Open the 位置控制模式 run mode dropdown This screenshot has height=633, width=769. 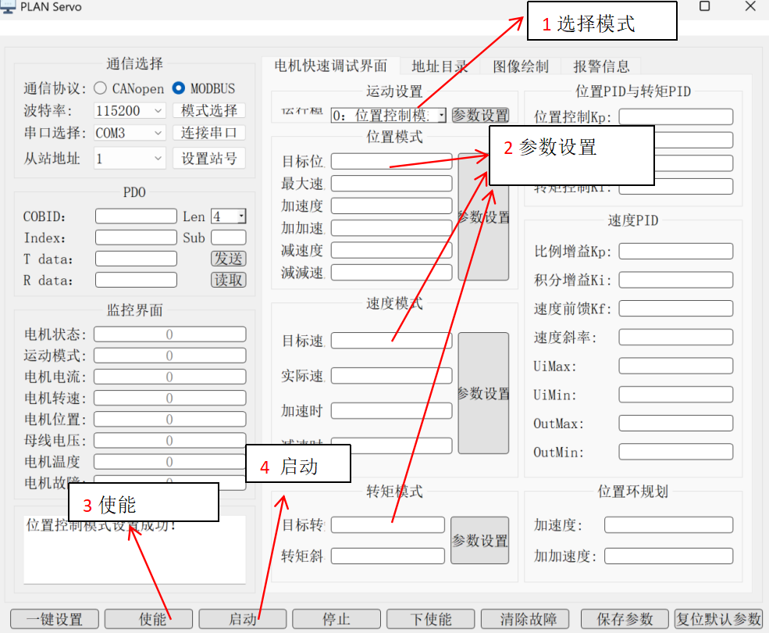389,116
